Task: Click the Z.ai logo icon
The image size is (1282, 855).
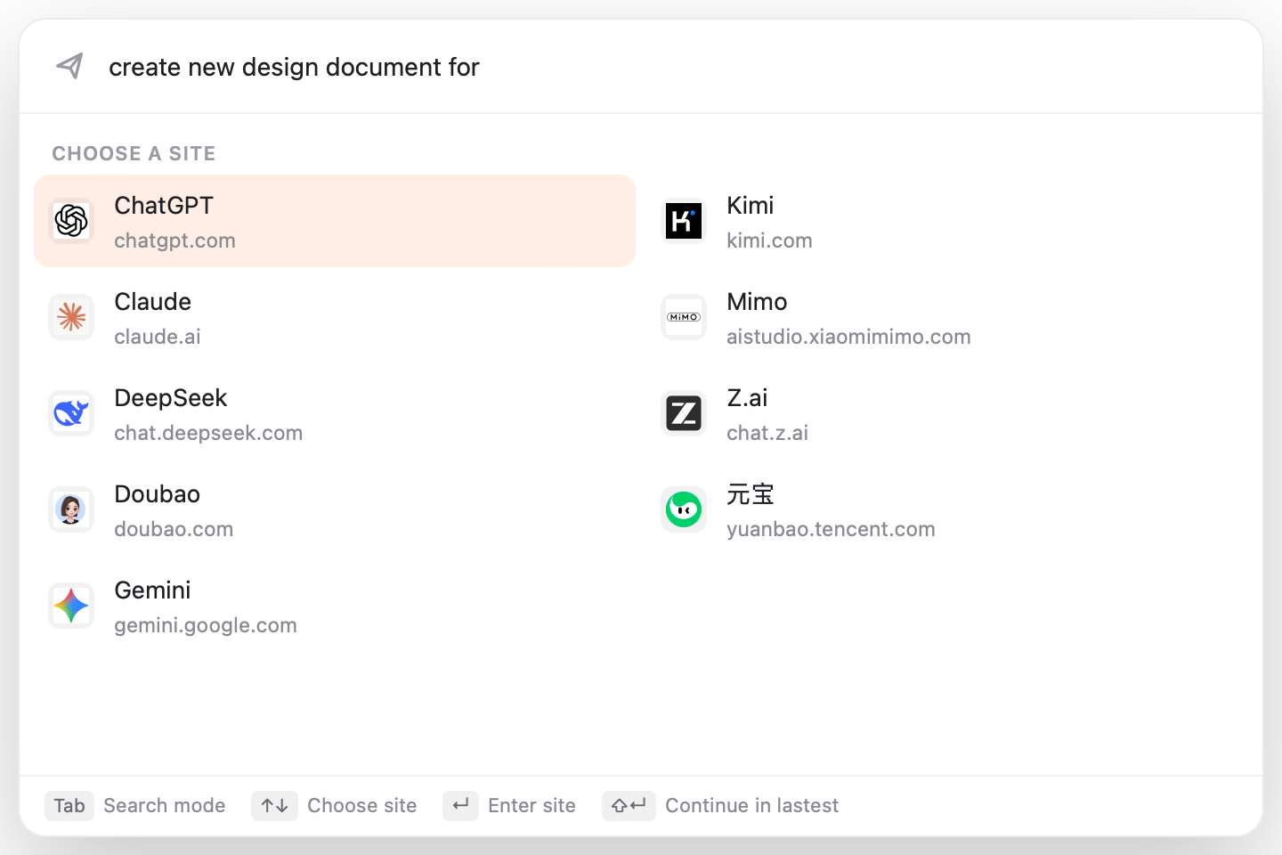Action: (684, 413)
